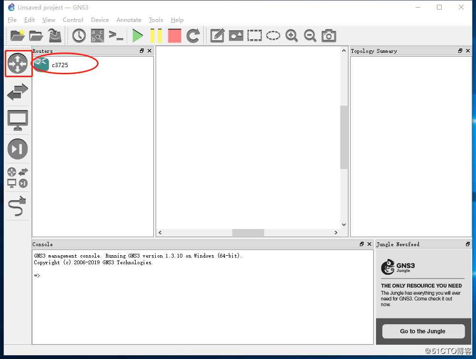Browse switches in the device sidebar
Screen dimensions: 476x359
(18, 92)
